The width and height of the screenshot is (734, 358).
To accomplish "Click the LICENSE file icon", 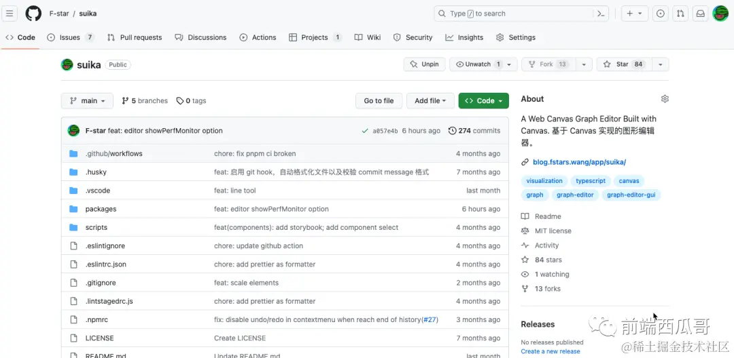I will point(73,338).
